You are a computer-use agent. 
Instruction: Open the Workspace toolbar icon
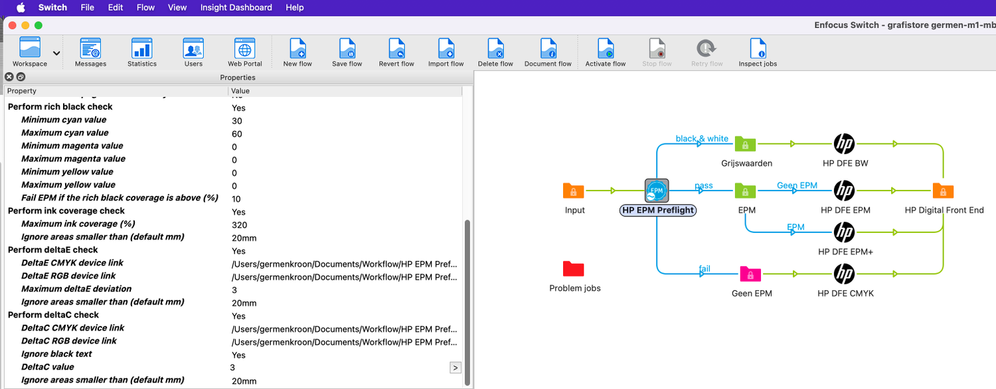point(30,52)
